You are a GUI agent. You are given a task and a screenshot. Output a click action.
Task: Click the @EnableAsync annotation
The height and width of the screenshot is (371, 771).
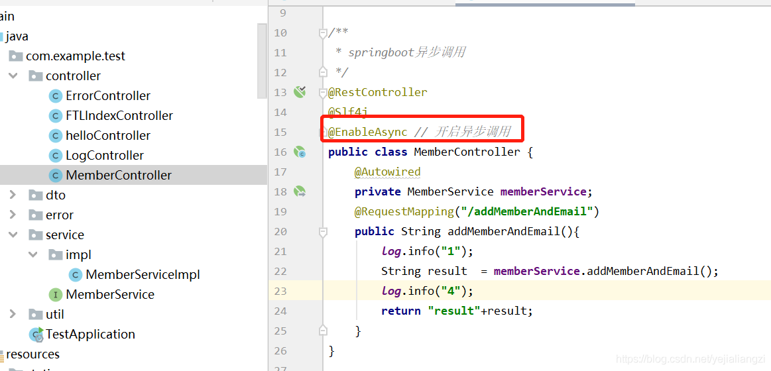[367, 132]
